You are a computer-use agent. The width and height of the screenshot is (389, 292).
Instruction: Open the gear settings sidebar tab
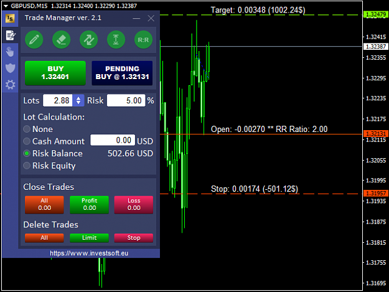tap(10, 85)
